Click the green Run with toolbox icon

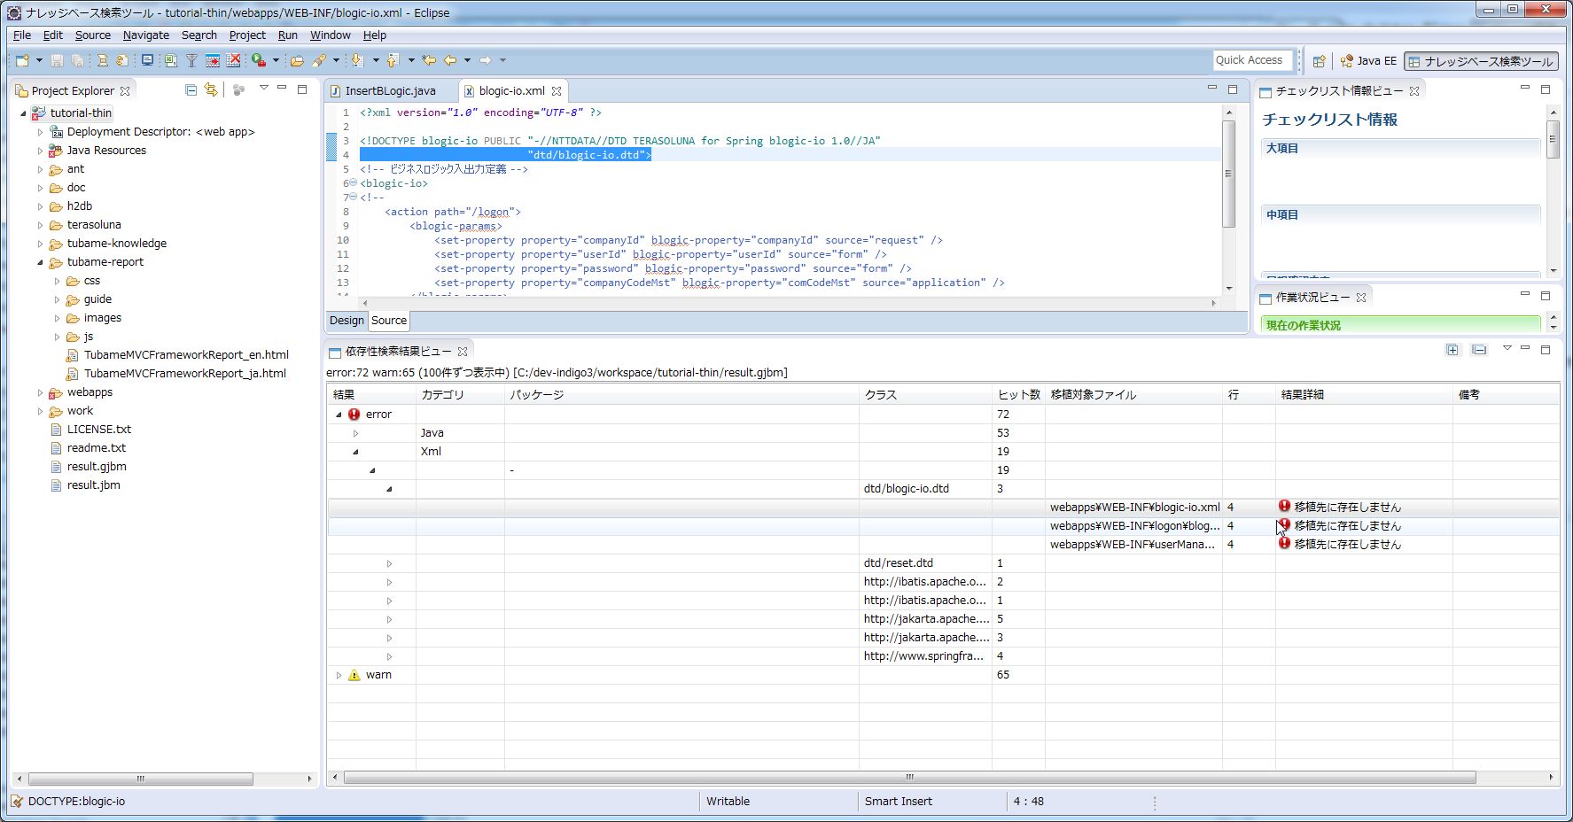click(x=259, y=60)
